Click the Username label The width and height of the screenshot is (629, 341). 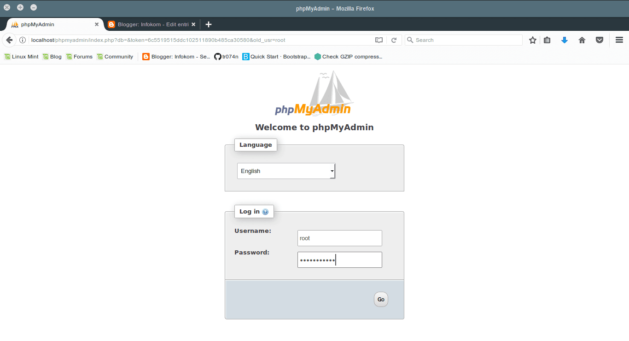[253, 231]
